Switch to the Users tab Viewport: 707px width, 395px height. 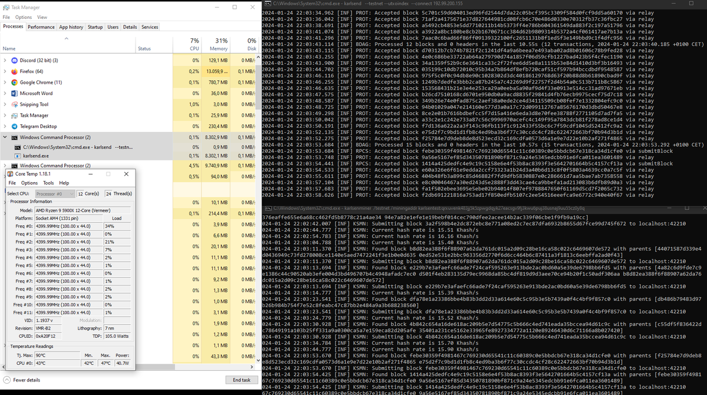click(113, 27)
